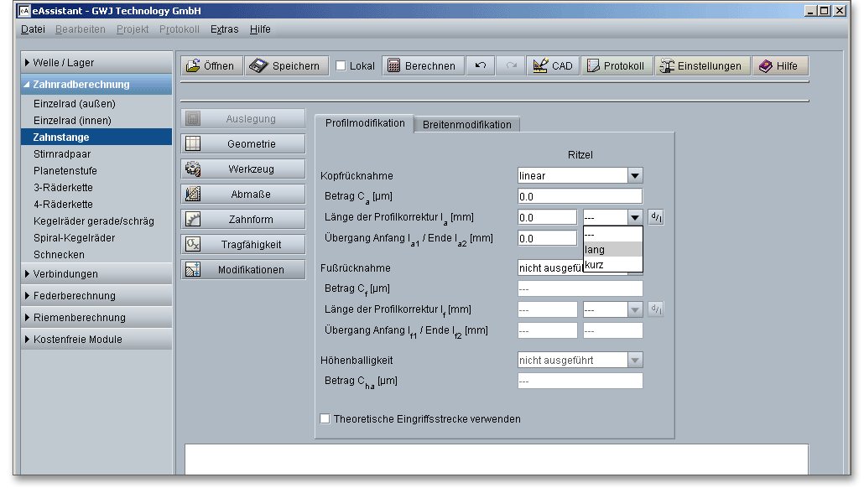Open CAD export from toolbar

click(552, 66)
